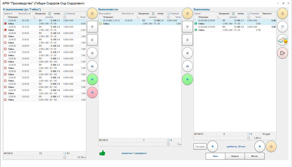Select task 5.356.1.7 row
292x167 pixels.
(x=45, y=98)
